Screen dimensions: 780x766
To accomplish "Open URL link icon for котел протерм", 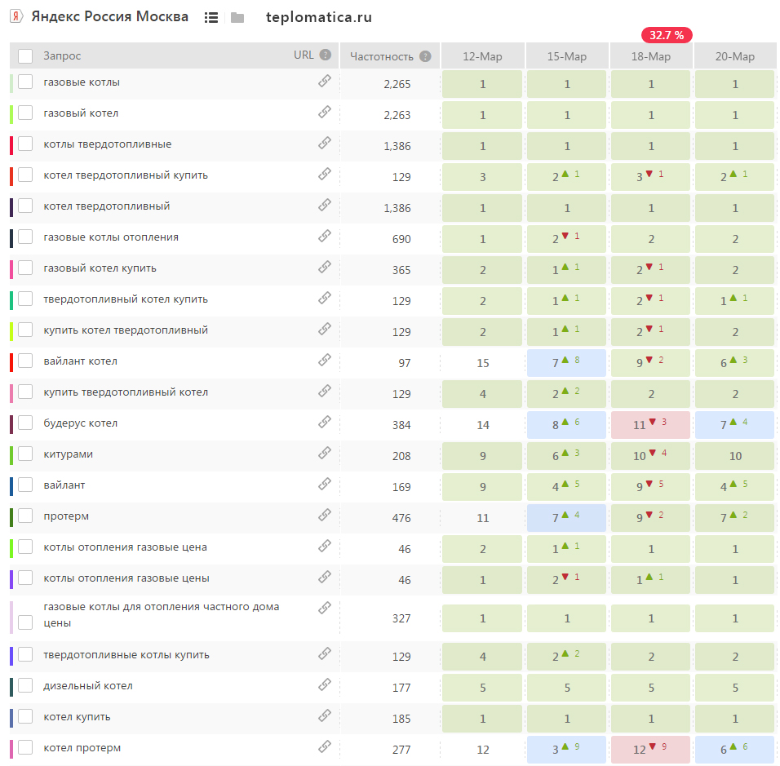I will 325,746.
